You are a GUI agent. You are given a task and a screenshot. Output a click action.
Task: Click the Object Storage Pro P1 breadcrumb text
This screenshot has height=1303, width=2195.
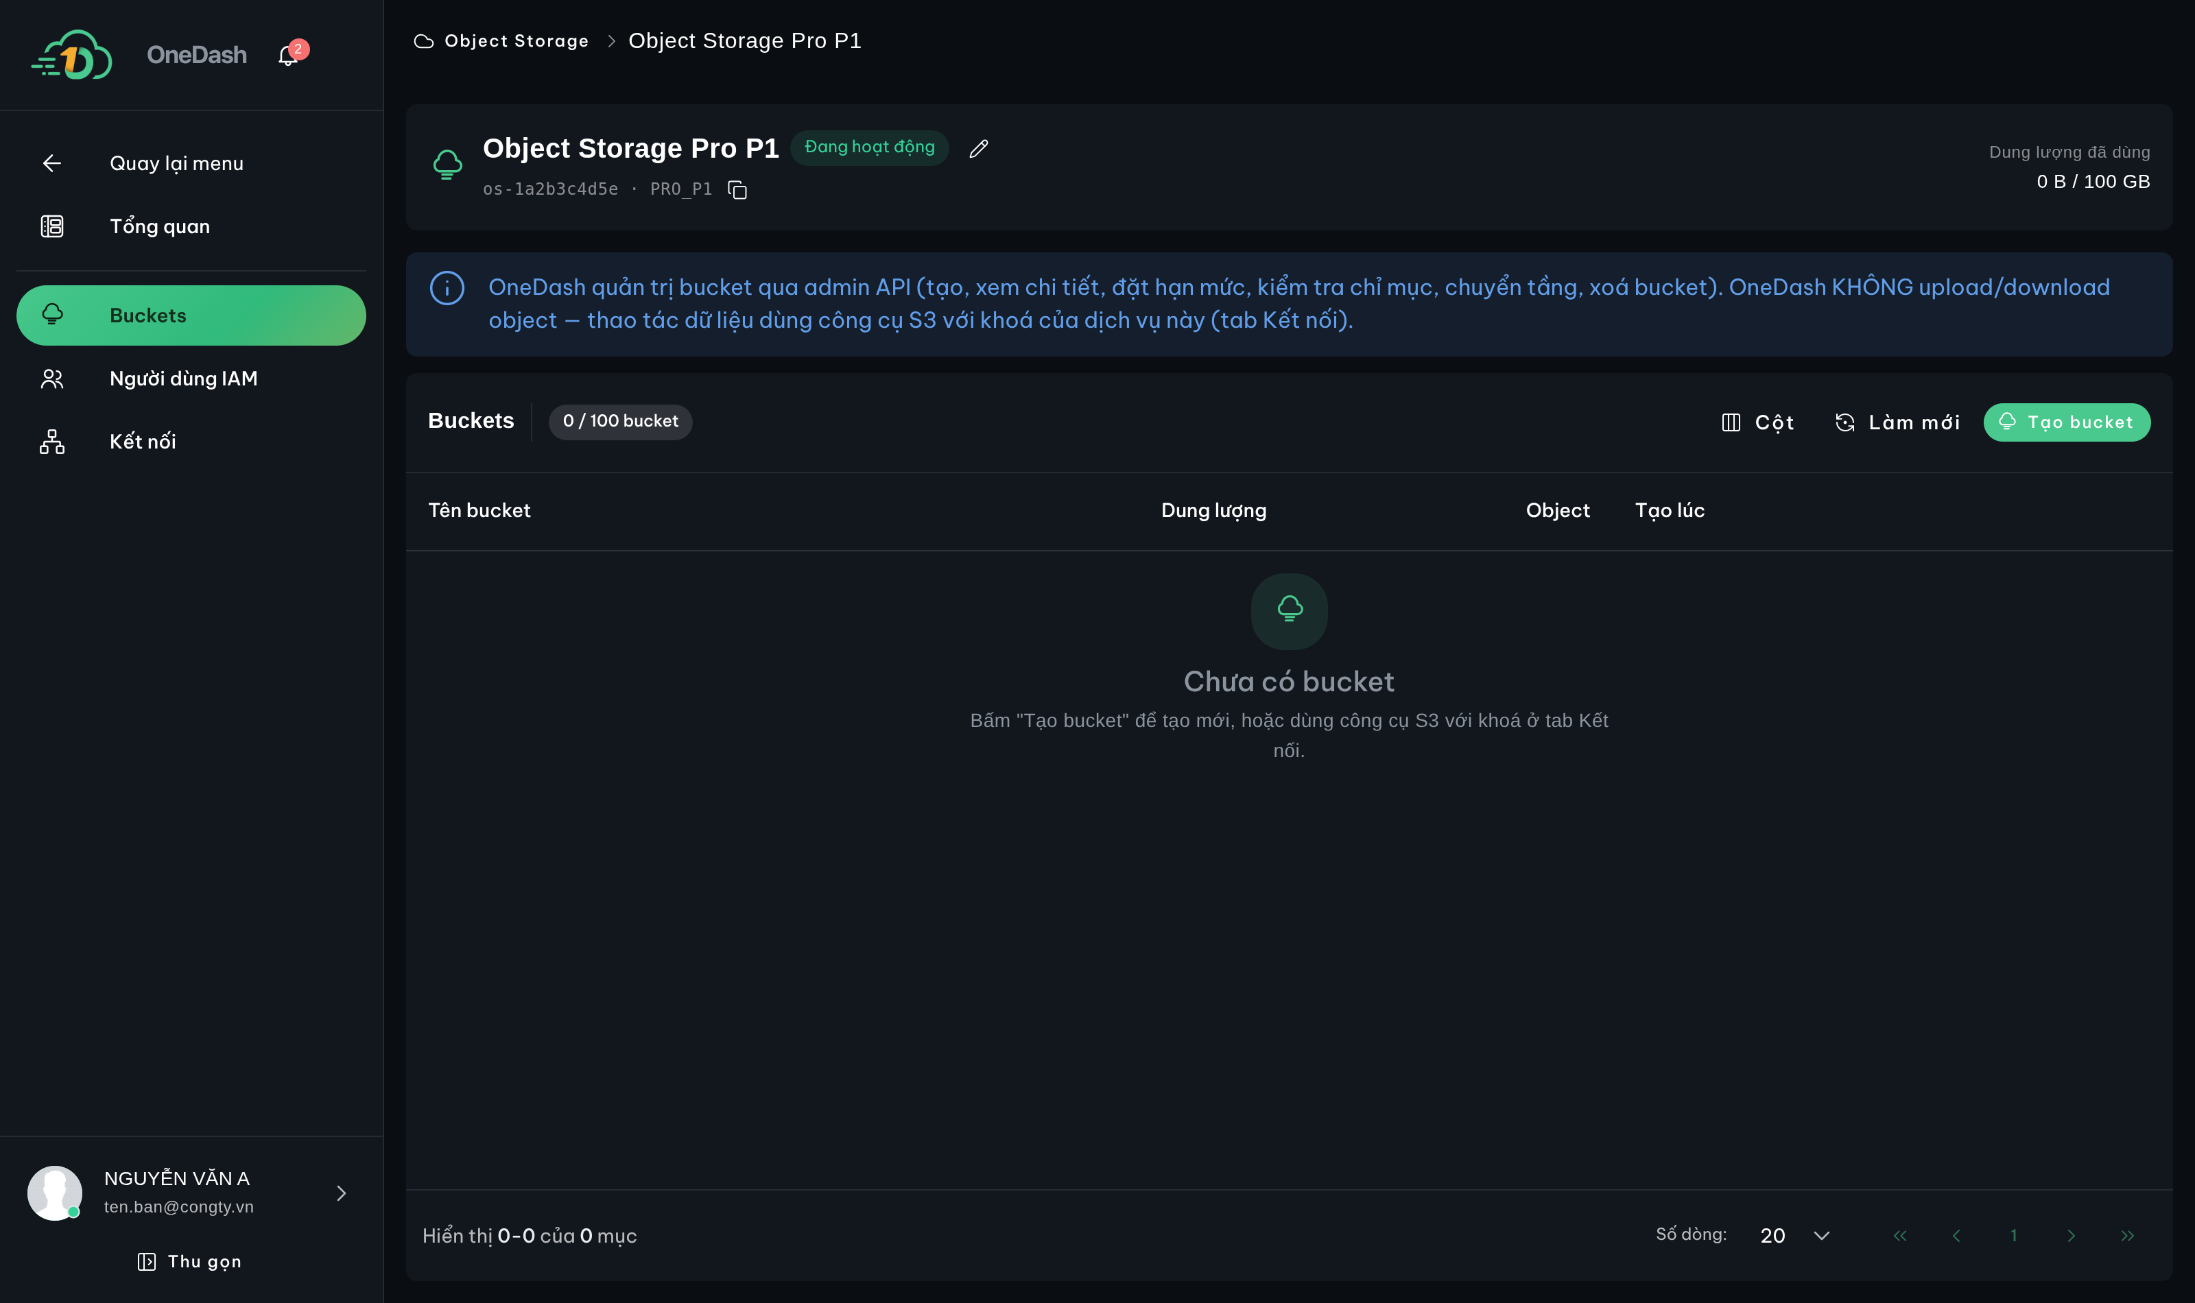pyautogui.click(x=744, y=41)
